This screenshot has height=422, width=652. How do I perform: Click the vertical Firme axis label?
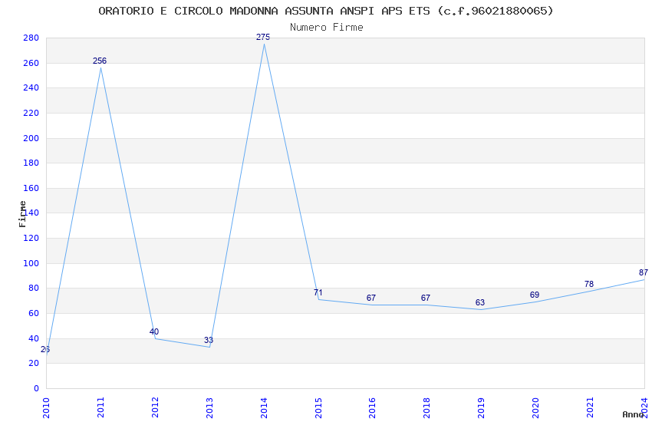(x=22, y=214)
